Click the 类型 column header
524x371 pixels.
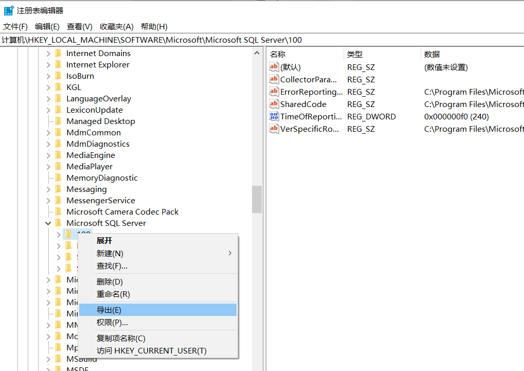pos(382,54)
